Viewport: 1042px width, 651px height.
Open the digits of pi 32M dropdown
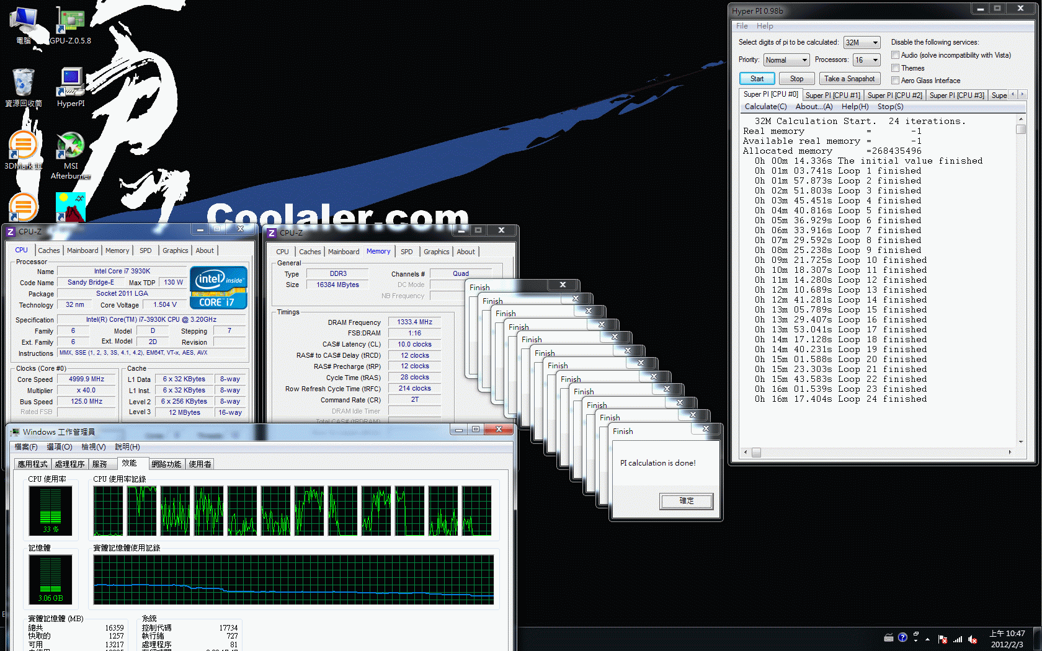click(862, 43)
